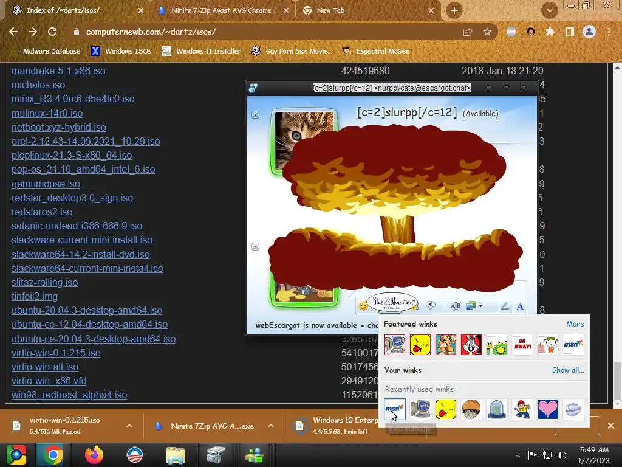Click the page vertical scrollbar thumb
Screen dimensions: 622x467
click(618, 381)
